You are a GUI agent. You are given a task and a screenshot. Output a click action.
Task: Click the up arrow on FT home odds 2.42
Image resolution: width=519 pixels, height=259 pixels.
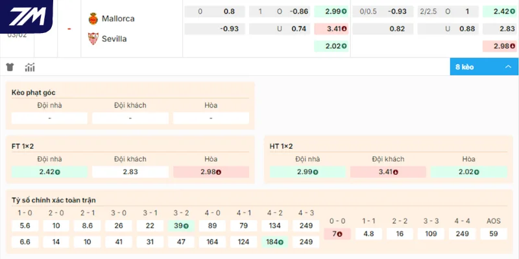pyautogui.click(x=58, y=172)
